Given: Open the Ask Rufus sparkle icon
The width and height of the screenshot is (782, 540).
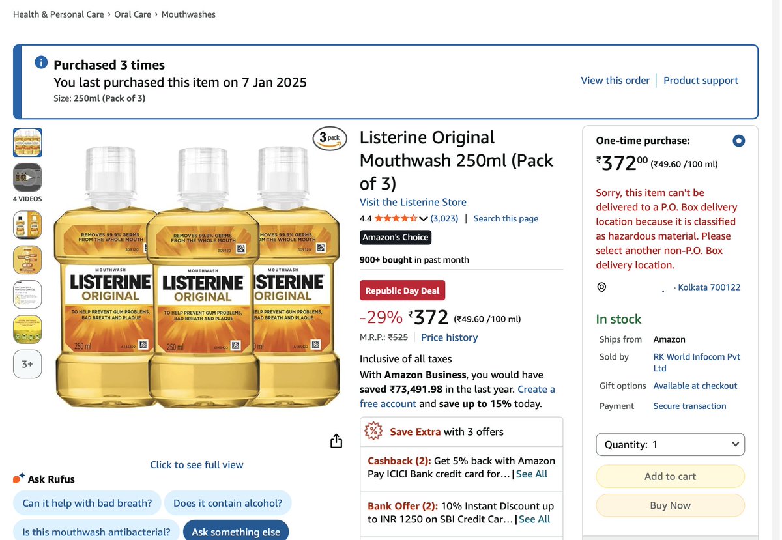Looking at the screenshot, I should coord(19,478).
